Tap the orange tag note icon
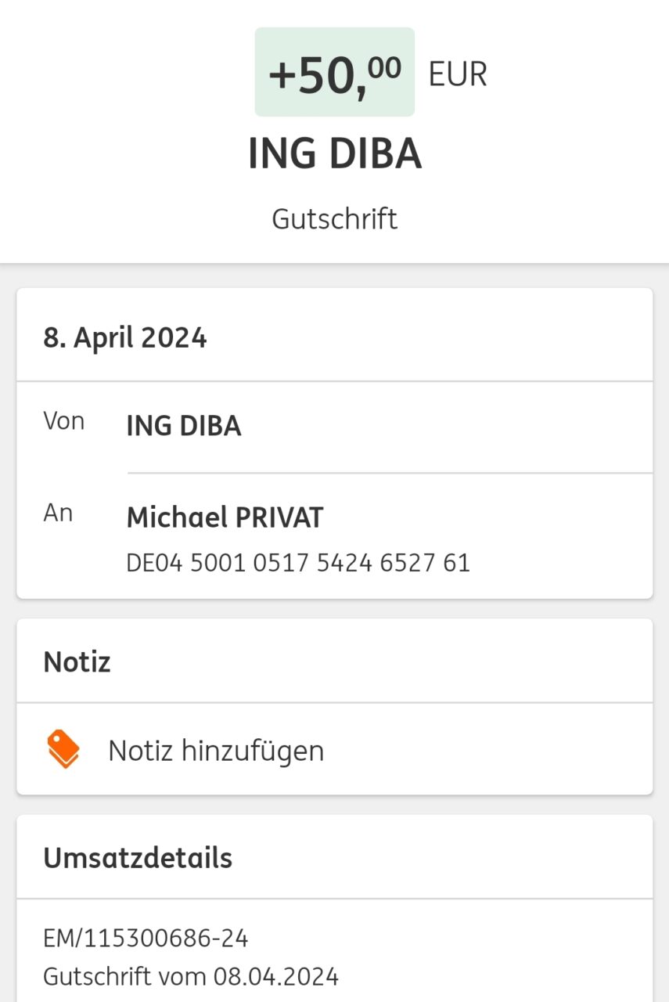The image size is (669, 1002). [63, 750]
